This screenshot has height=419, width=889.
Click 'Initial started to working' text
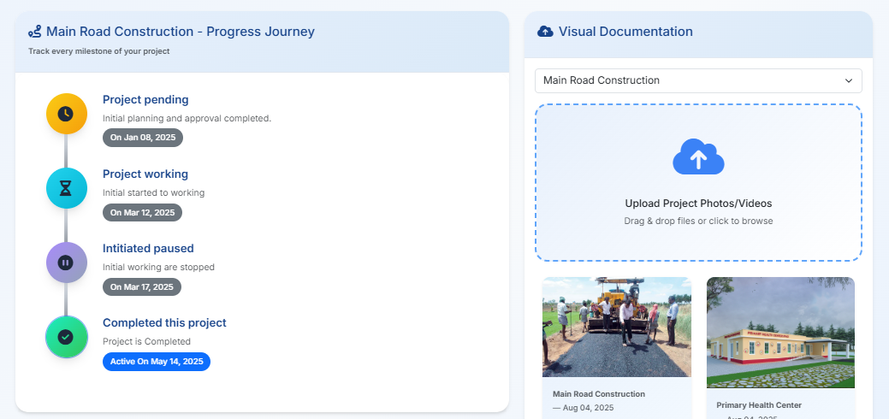154,192
